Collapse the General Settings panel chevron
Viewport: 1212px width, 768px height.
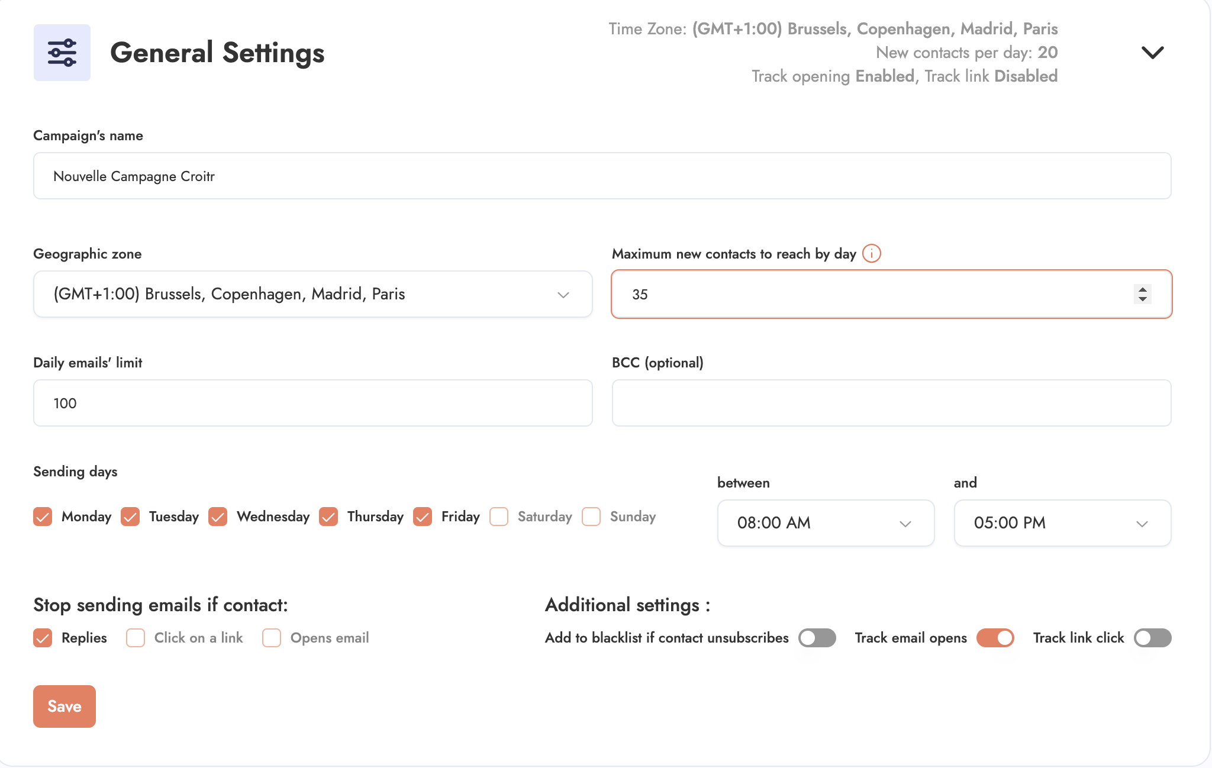coord(1152,53)
